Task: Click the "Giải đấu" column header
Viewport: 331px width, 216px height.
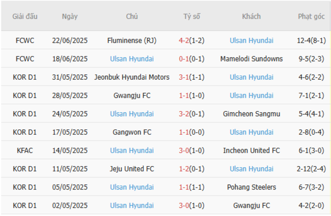Action: click(25, 16)
